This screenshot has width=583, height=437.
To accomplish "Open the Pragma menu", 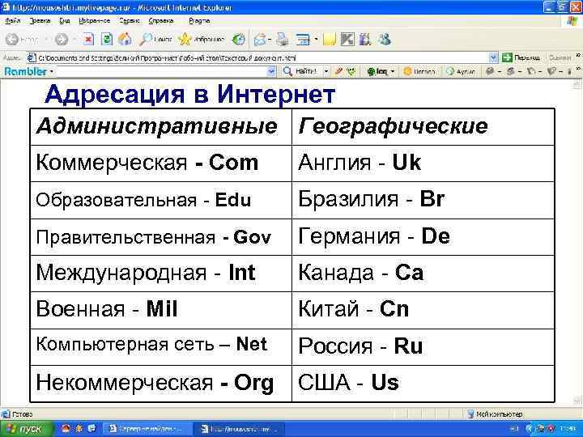I will [199, 21].
